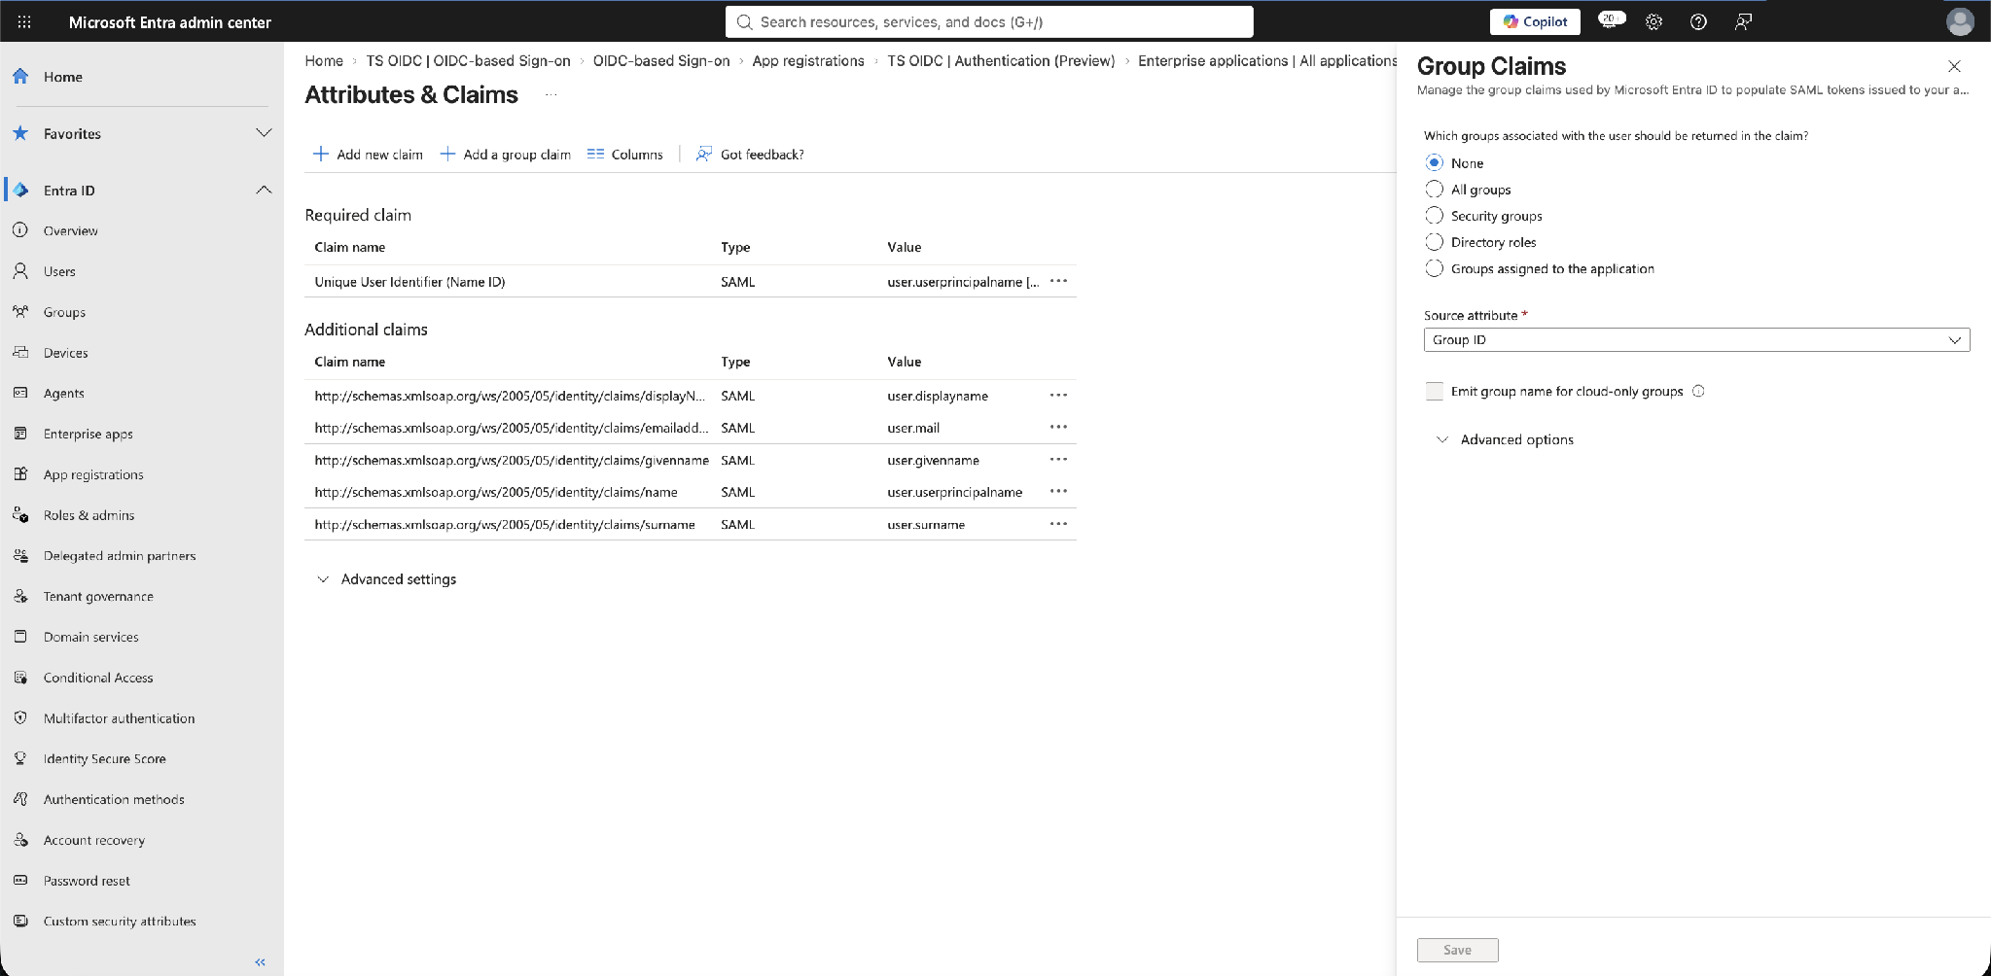The height and width of the screenshot is (976, 1991).
Task: Collapse the Entra ID section chevron
Action: tap(264, 190)
